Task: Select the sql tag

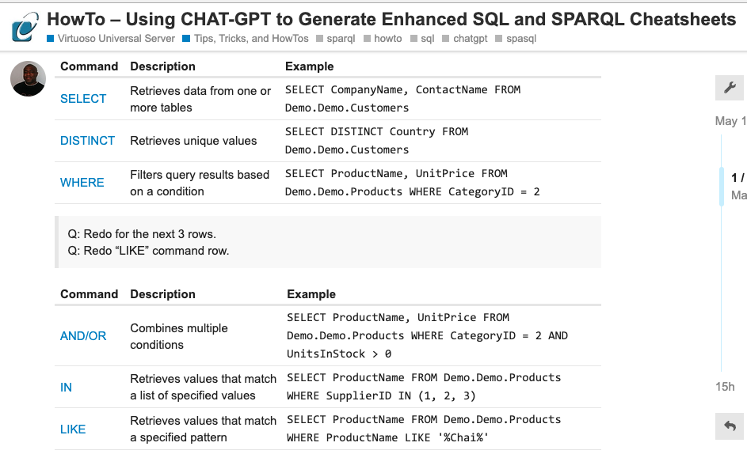Action: click(422, 39)
